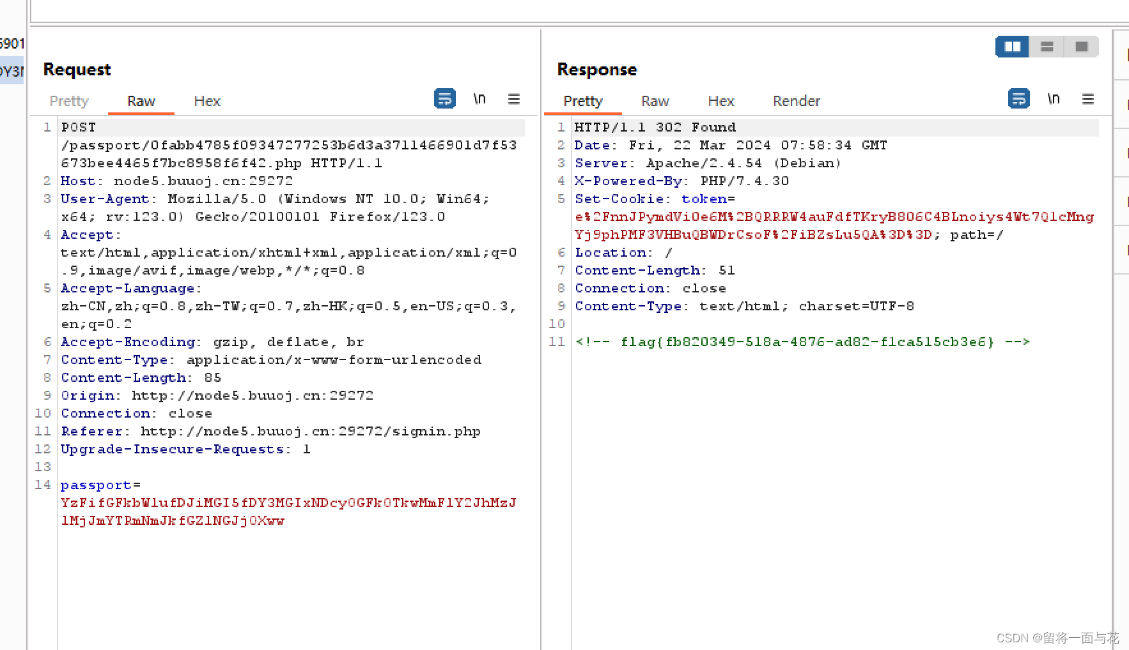
Task: Click the Date header in response
Action: 731,145
